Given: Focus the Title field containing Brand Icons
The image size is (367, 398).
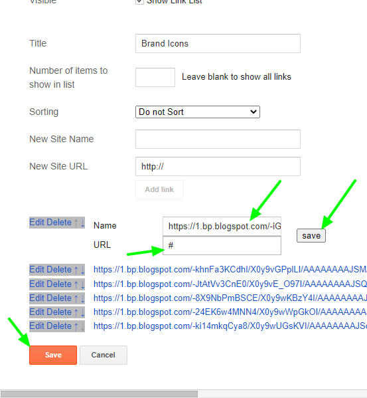Looking at the screenshot, I should pos(218,43).
